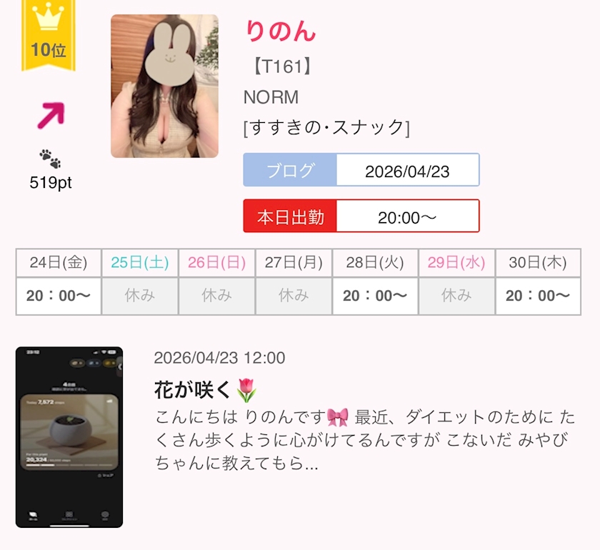Screen dimensions: 600x550
Task: Click the 28日(火) 20:00～ schedule cell
Action: click(375, 296)
